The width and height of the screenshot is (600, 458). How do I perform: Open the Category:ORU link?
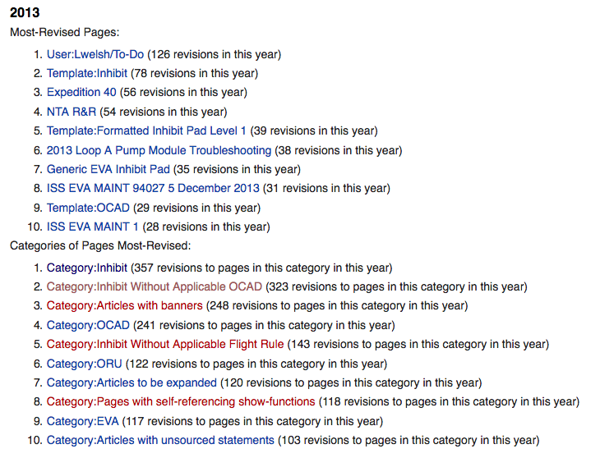pyautogui.click(x=84, y=364)
